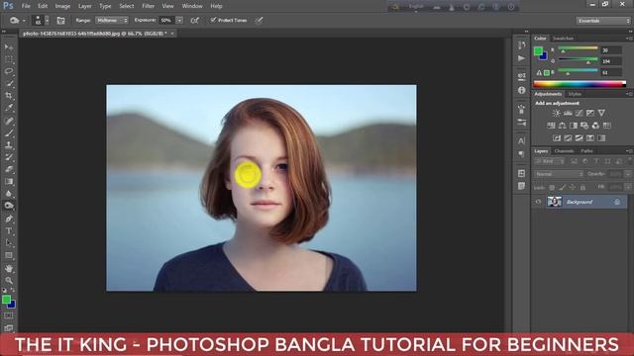Image resolution: width=634 pixels, height=356 pixels.
Task: Toggle the brush panel button
Action: [60, 20]
